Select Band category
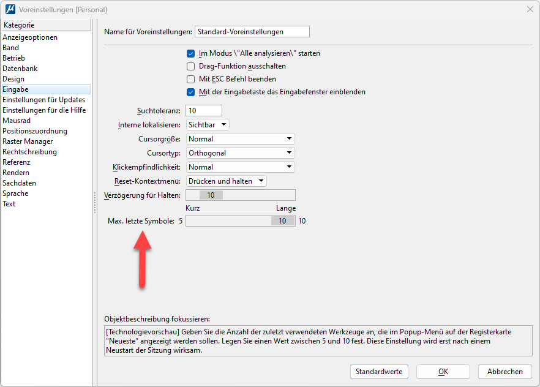 [x=46, y=48]
